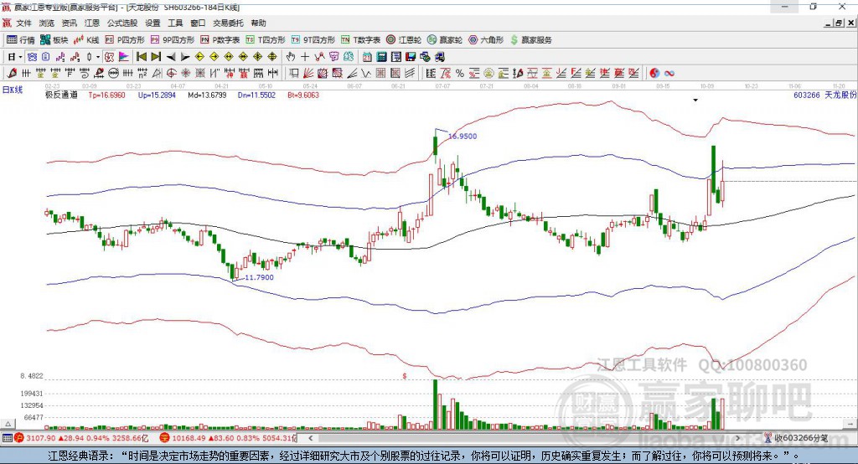
Task: Open the 浏览 menu
Action: (x=47, y=23)
